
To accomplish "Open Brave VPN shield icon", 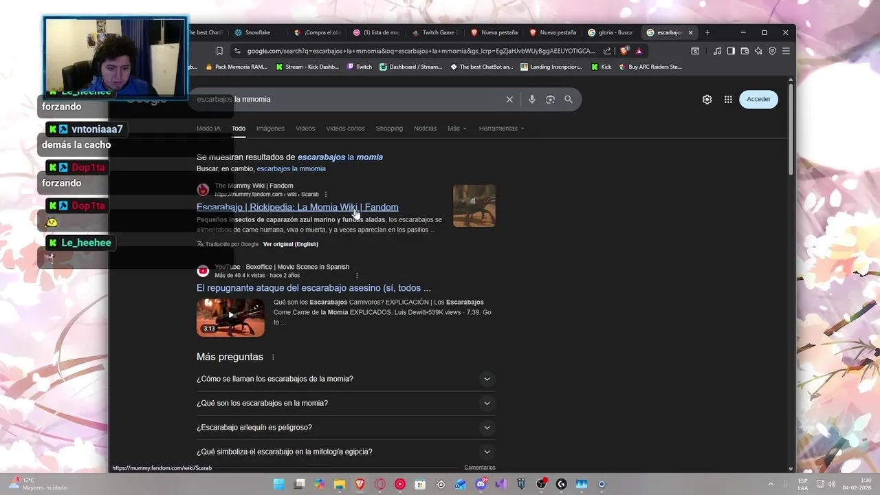I will pos(772,51).
